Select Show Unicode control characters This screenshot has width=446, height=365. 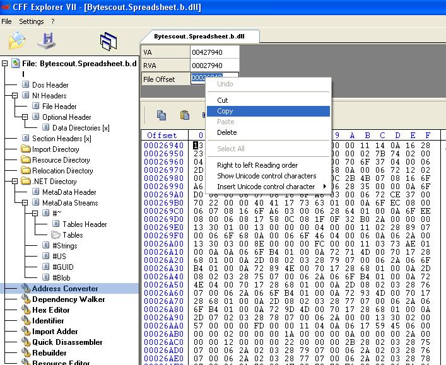click(268, 176)
